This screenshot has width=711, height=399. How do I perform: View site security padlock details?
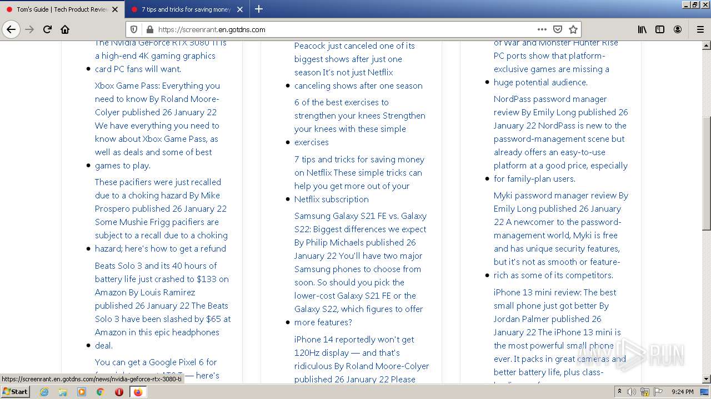tap(149, 29)
